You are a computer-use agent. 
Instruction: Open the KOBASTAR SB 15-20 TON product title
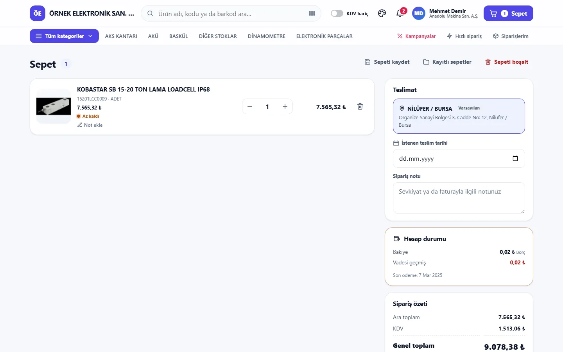143,89
